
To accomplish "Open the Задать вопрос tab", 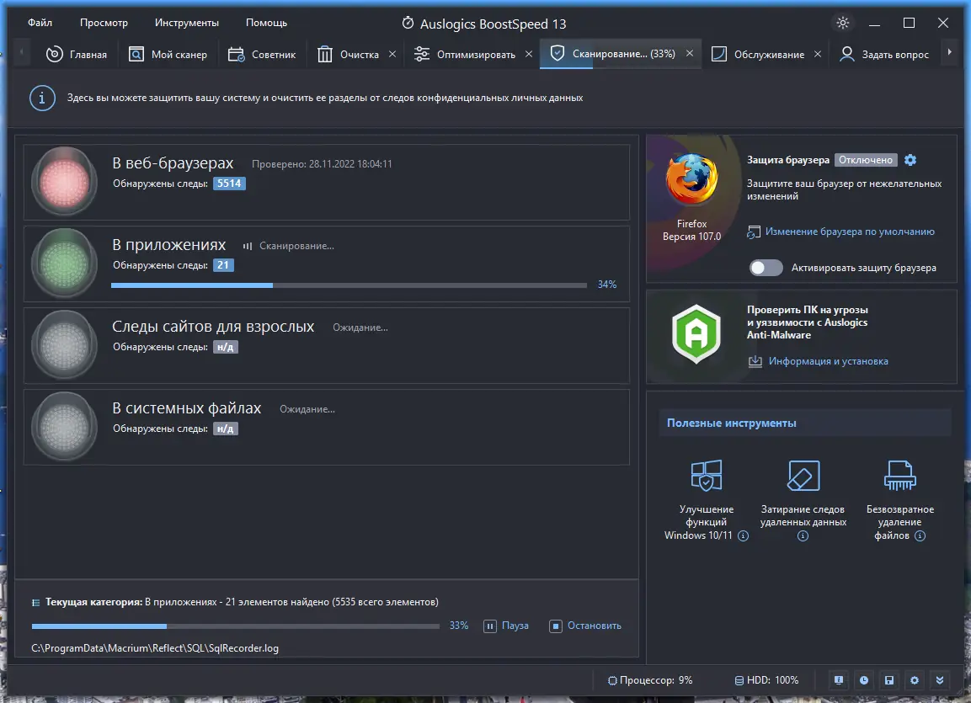I will tap(883, 55).
